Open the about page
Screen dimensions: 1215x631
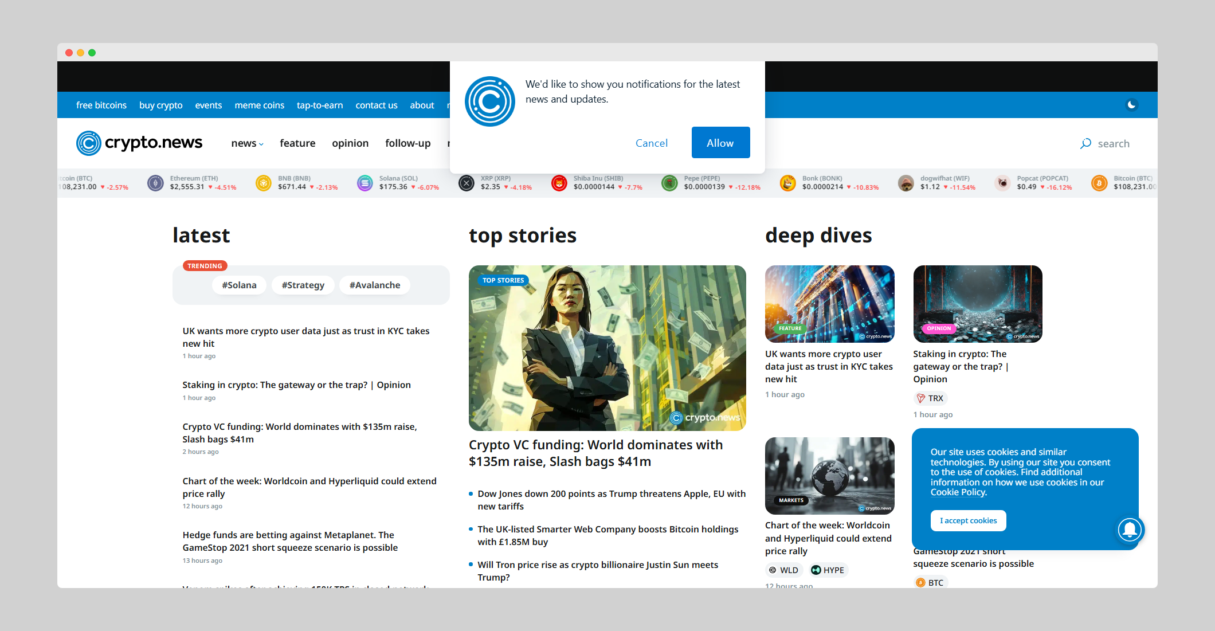[x=422, y=105]
